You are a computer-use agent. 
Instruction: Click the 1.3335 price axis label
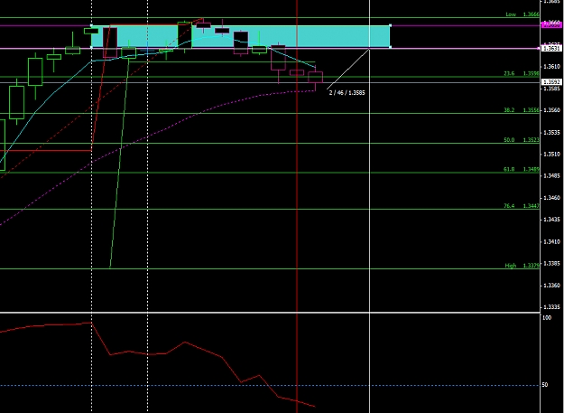click(x=552, y=306)
